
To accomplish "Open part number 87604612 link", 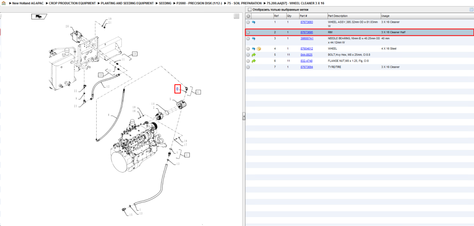I will [x=306, y=49].
